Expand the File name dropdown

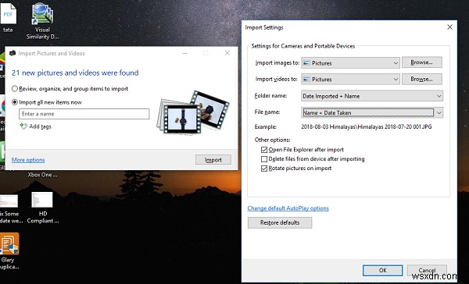[x=372, y=112]
